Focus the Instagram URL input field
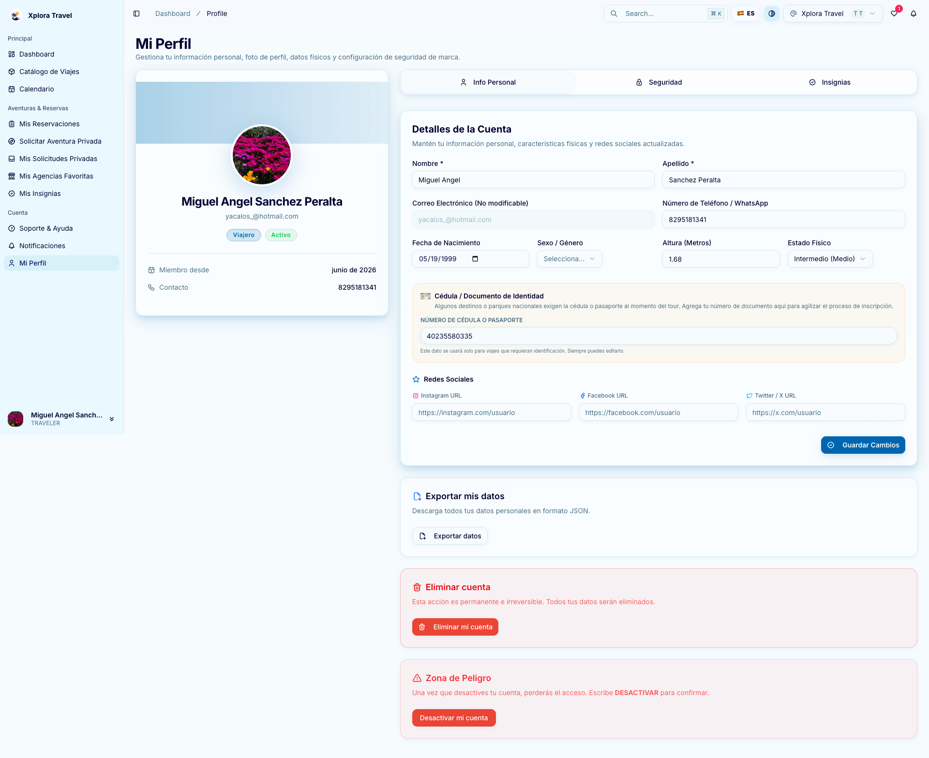Screen dimensions: 929x758 [492, 413]
